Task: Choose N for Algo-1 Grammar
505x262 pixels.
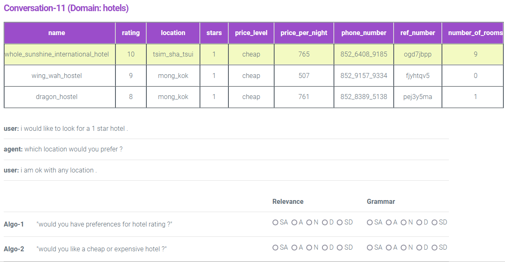Action: coord(404,222)
